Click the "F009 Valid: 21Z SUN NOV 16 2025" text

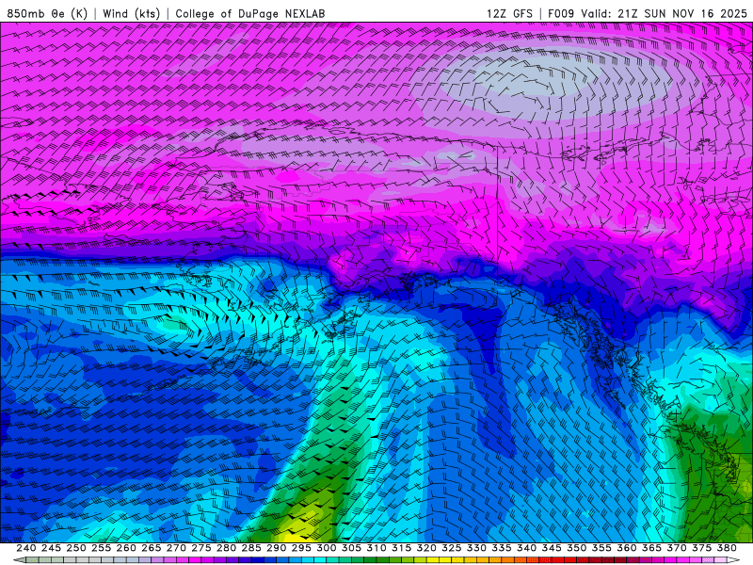(648, 13)
